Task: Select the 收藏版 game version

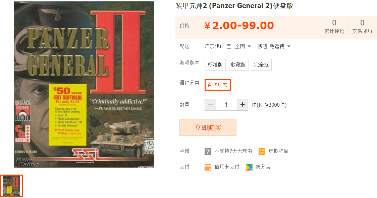Action: (x=238, y=65)
